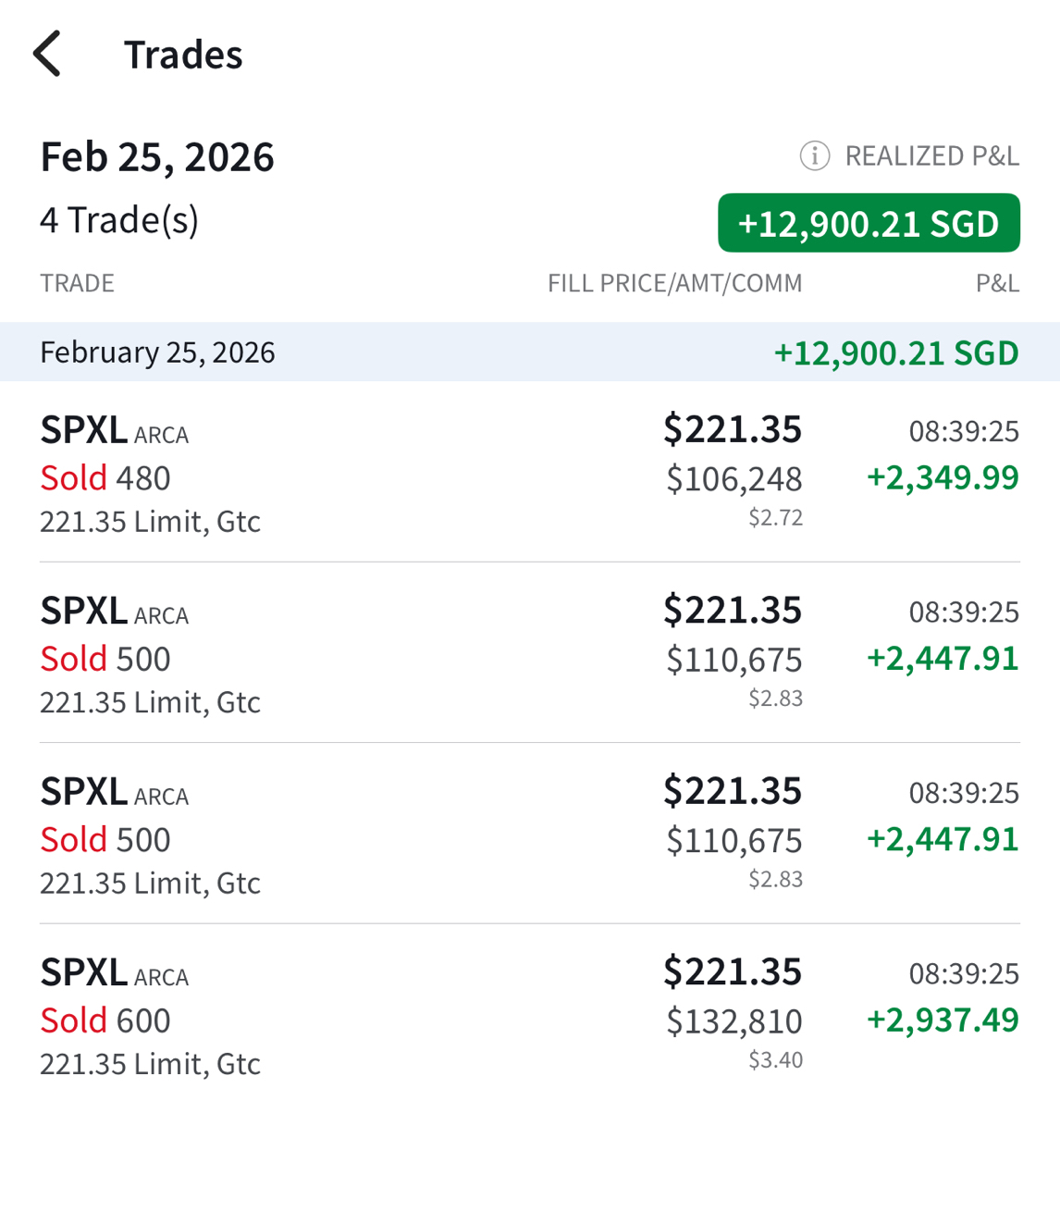This screenshot has height=1224, width=1060.
Task: Click the P&L column header
Action: pos(998,283)
